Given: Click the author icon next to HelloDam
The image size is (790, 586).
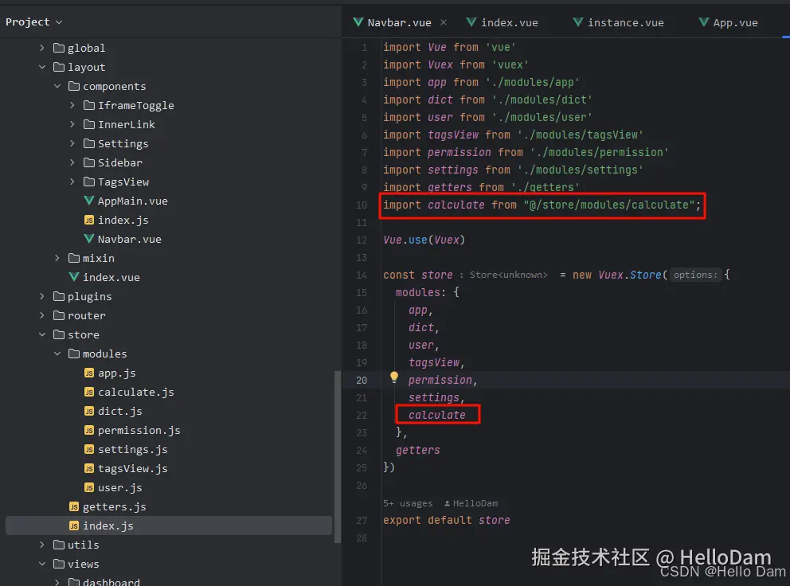Looking at the screenshot, I should [447, 503].
